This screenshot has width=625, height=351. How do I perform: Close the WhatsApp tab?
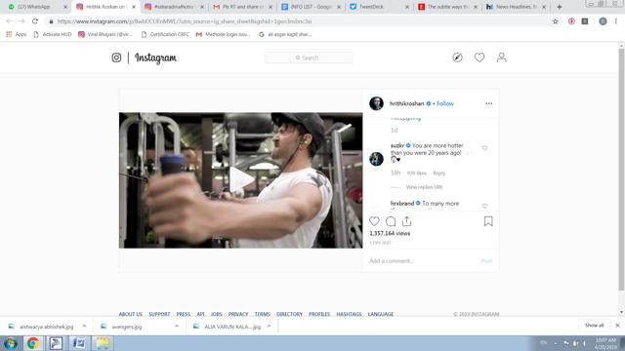[65, 7]
